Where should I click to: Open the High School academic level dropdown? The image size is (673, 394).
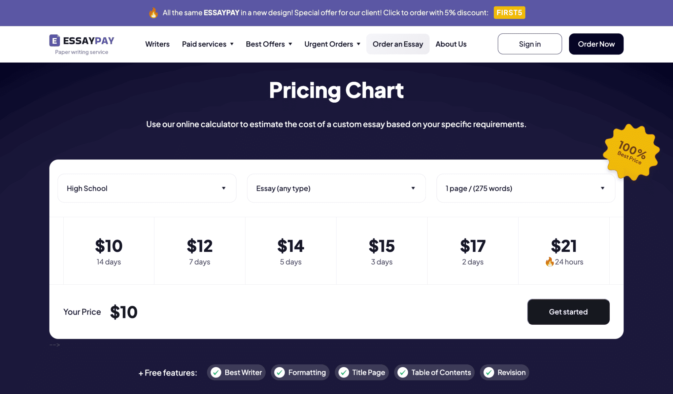point(147,188)
